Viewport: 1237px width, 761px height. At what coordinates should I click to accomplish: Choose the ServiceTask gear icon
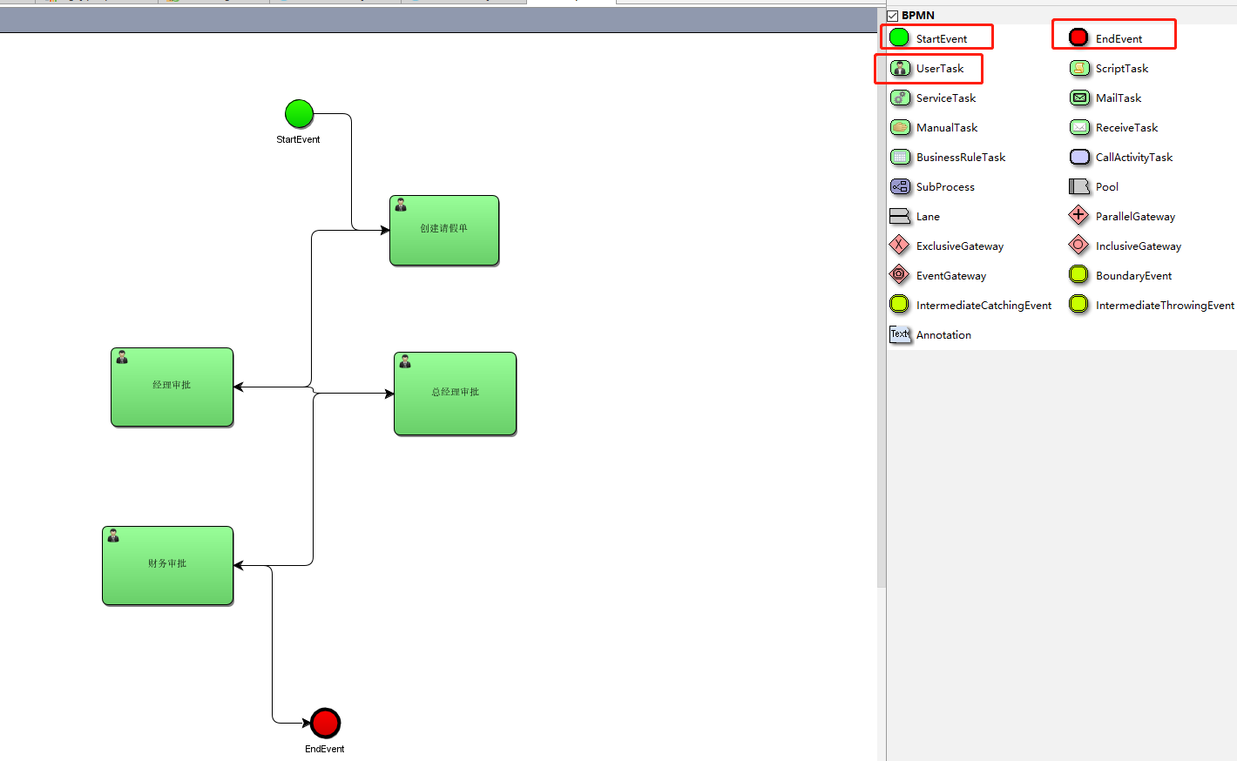(900, 98)
